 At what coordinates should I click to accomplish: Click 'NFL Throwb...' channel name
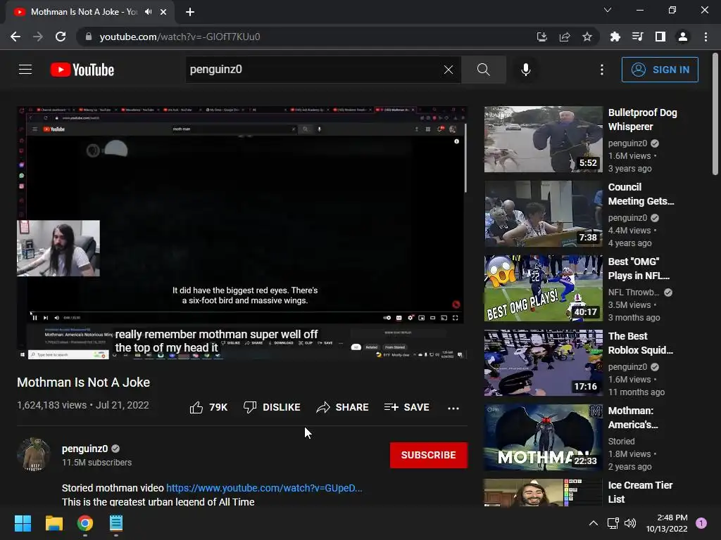coord(634,292)
